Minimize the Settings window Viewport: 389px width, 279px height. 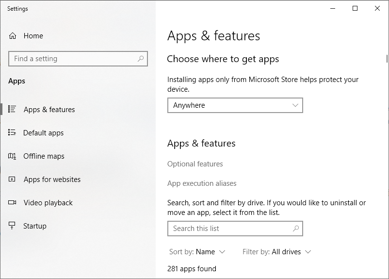(333, 8)
